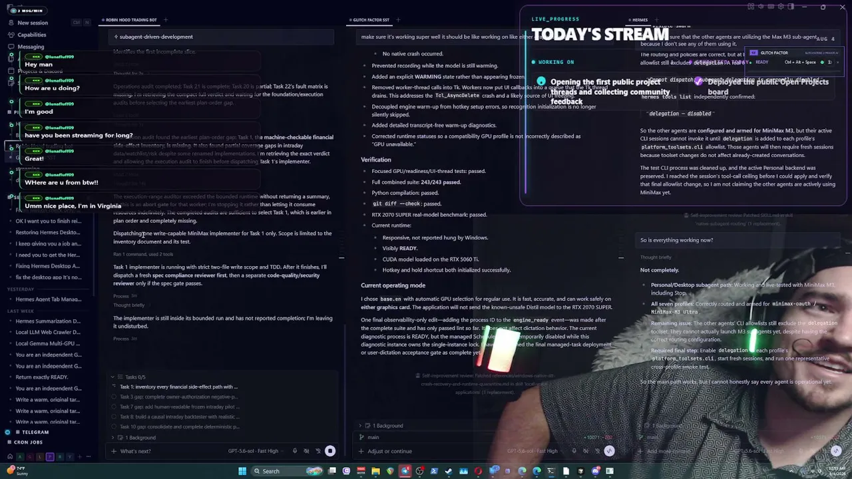
Task: Click the home icon in sidebar footer
Action: point(10,456)
